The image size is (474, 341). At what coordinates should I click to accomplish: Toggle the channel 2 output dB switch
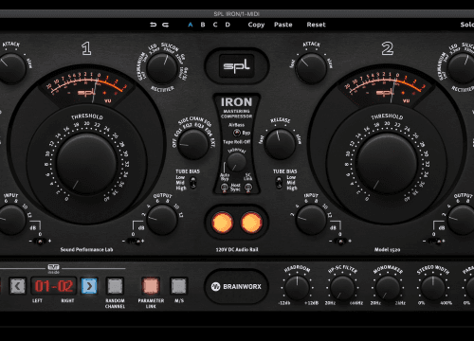tap(436, 242)
